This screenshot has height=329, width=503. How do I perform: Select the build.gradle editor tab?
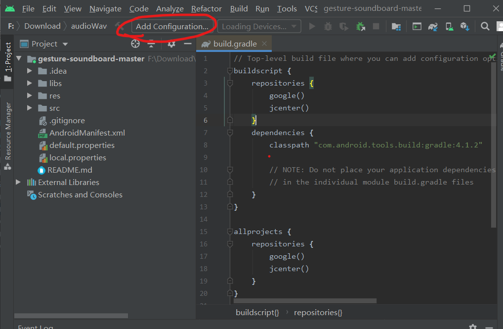232,43
